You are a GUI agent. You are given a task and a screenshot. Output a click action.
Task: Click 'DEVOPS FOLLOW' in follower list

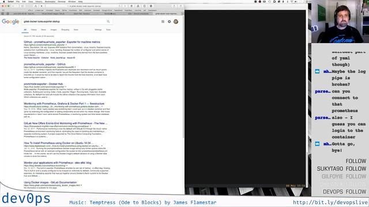click(345, 191)
